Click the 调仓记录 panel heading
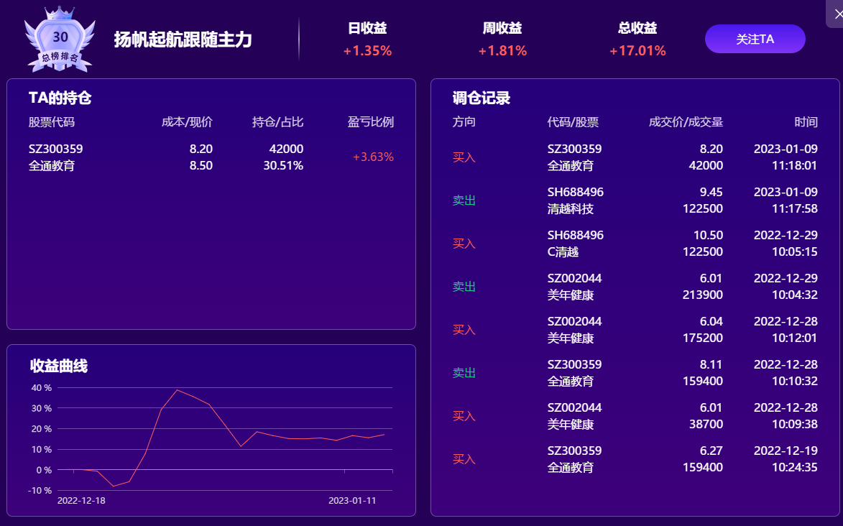This screenshot has height=526, width=843. (482, 98)
